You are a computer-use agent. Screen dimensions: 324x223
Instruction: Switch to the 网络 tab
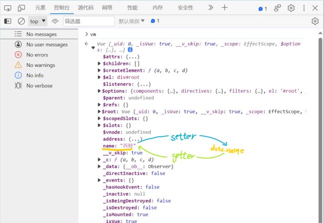coord(107,7)
